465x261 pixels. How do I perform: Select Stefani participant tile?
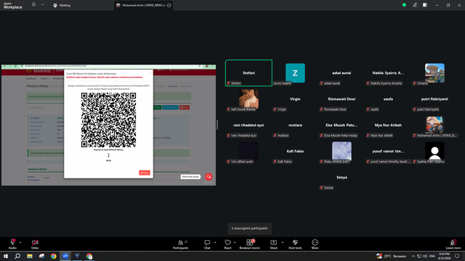click(248, 72)
